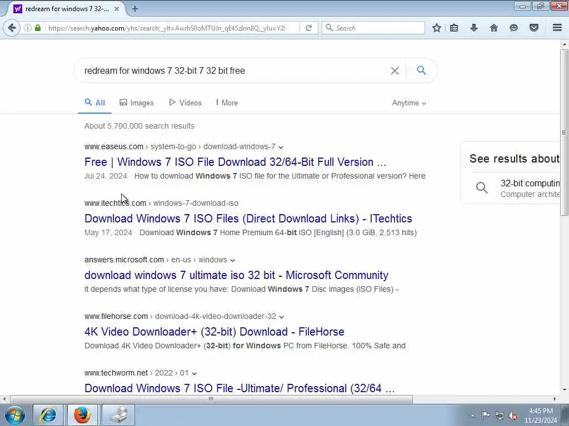Show bookmarks list icon in toolbar
The height and width of the screenshot is (426, 569).
[x=454, y=28]
